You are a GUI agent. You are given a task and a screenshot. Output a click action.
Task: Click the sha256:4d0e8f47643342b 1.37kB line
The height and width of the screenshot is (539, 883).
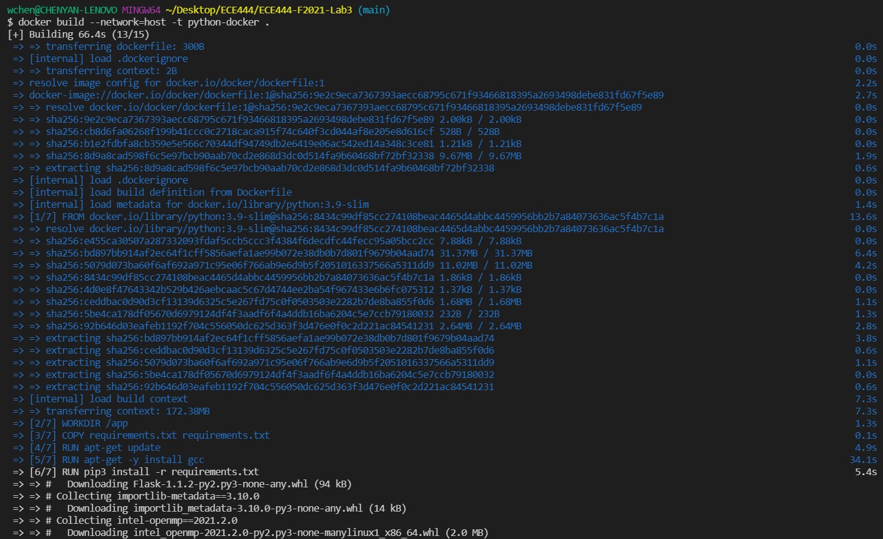(x=267, y=290)
